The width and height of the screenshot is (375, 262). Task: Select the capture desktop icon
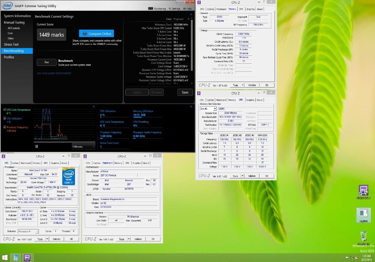click(363, 215)
